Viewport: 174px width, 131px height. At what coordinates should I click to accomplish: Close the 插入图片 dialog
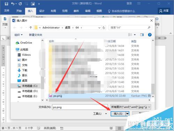coord(151,21)
